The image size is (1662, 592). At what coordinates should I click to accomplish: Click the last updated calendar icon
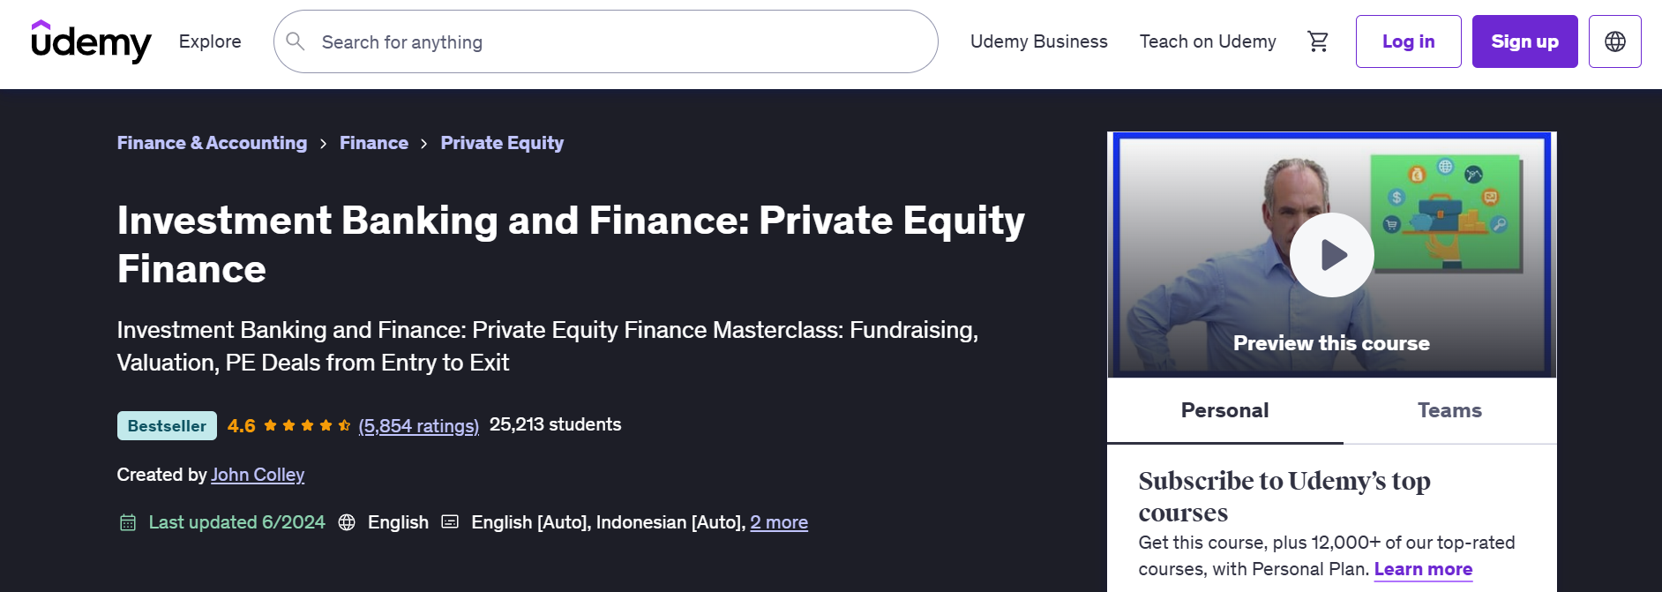click(128, 522)
